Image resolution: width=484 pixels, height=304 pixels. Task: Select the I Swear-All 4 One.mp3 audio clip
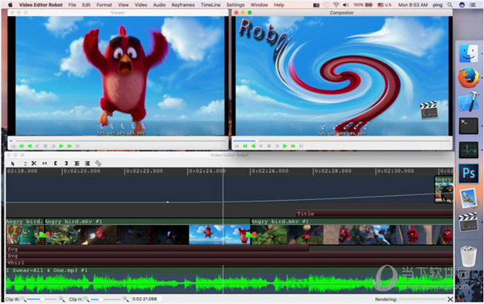pos(230,281)
